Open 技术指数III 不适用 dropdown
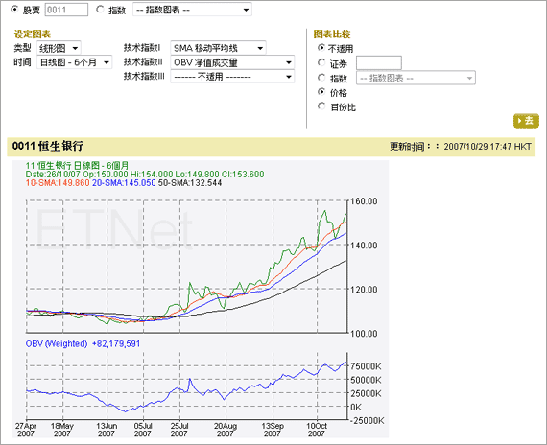 click(x=232, y=77)
